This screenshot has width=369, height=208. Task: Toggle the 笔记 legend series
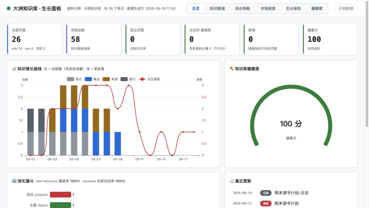[74, 79]
